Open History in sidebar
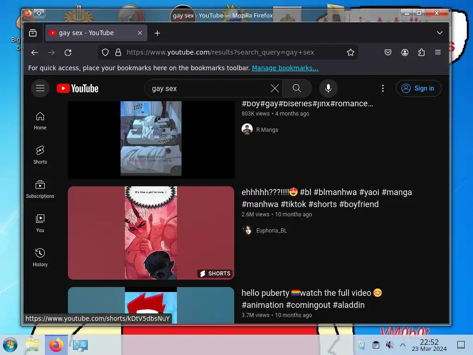This screenshot has height=355, width=473. pyautogui.click(x=40, y=257)
